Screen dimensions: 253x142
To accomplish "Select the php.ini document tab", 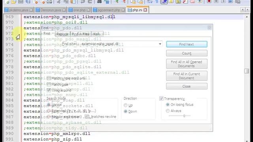I will click(x=137, y=10).
